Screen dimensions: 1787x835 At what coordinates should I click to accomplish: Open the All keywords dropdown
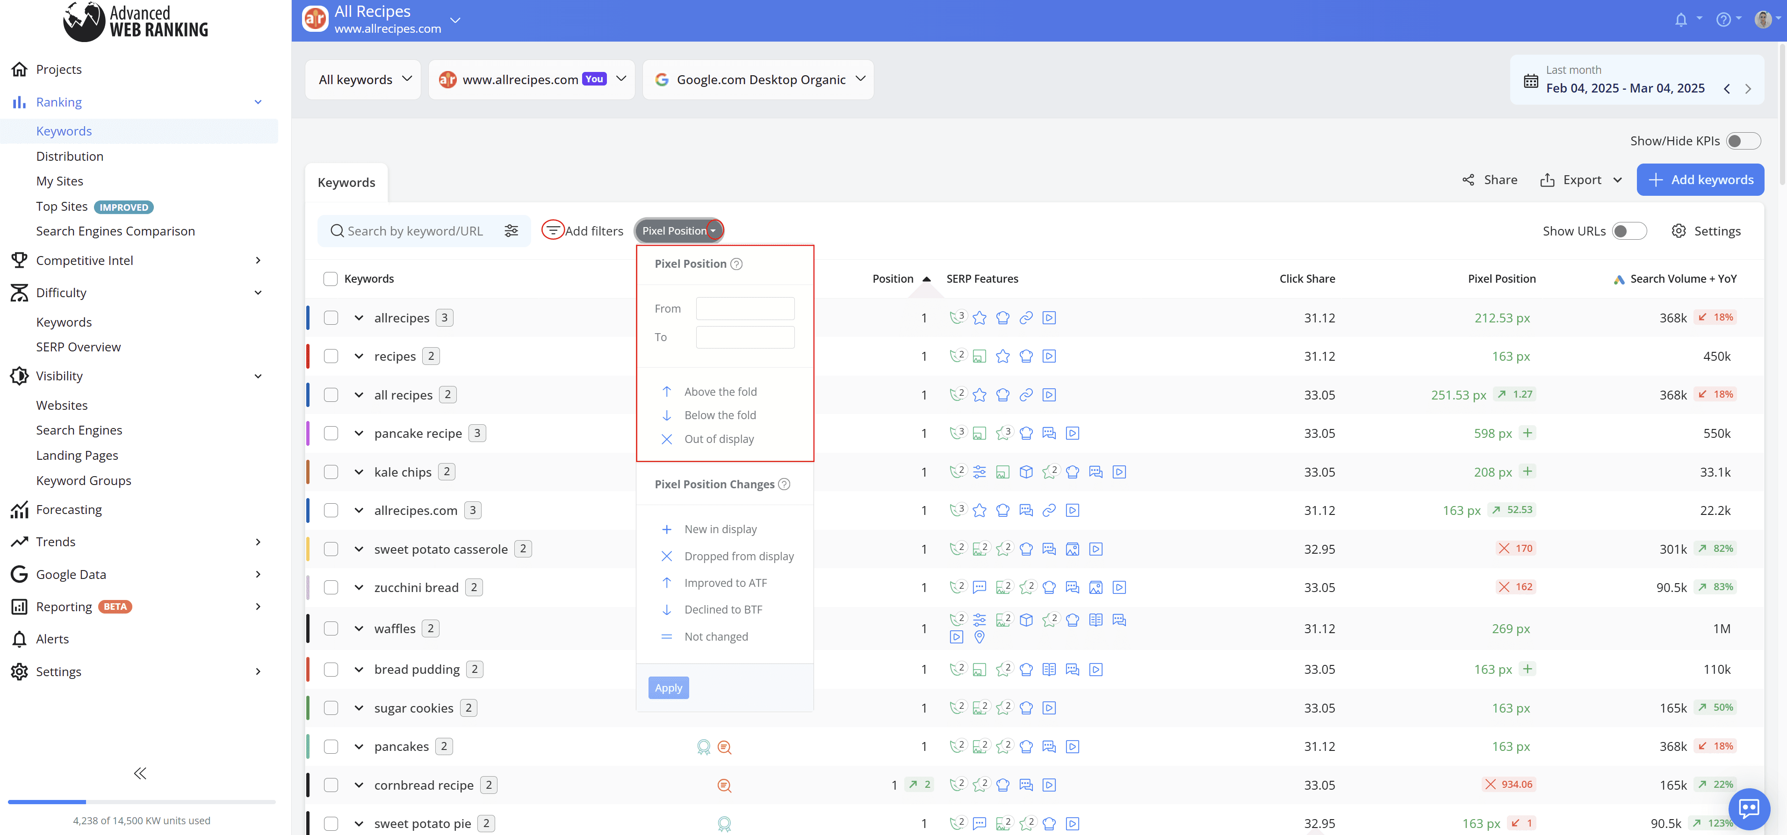[363, 79]
